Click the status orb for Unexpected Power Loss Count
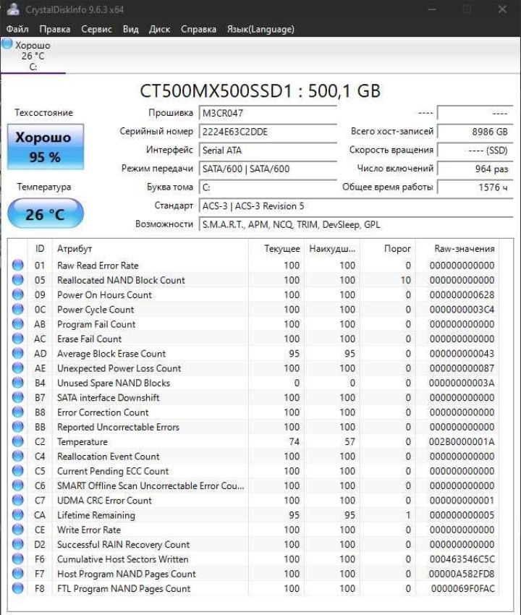The height and width of the screenshot is (615, 521). click(x=17, y=368)
